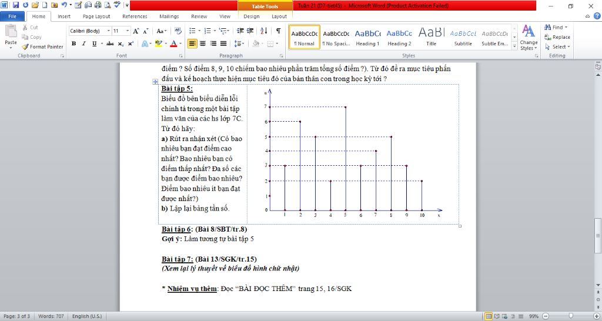Click the numbering list icon
This screenshot has height=321, width=602.
pyautogui.click(x=208, y=31)
